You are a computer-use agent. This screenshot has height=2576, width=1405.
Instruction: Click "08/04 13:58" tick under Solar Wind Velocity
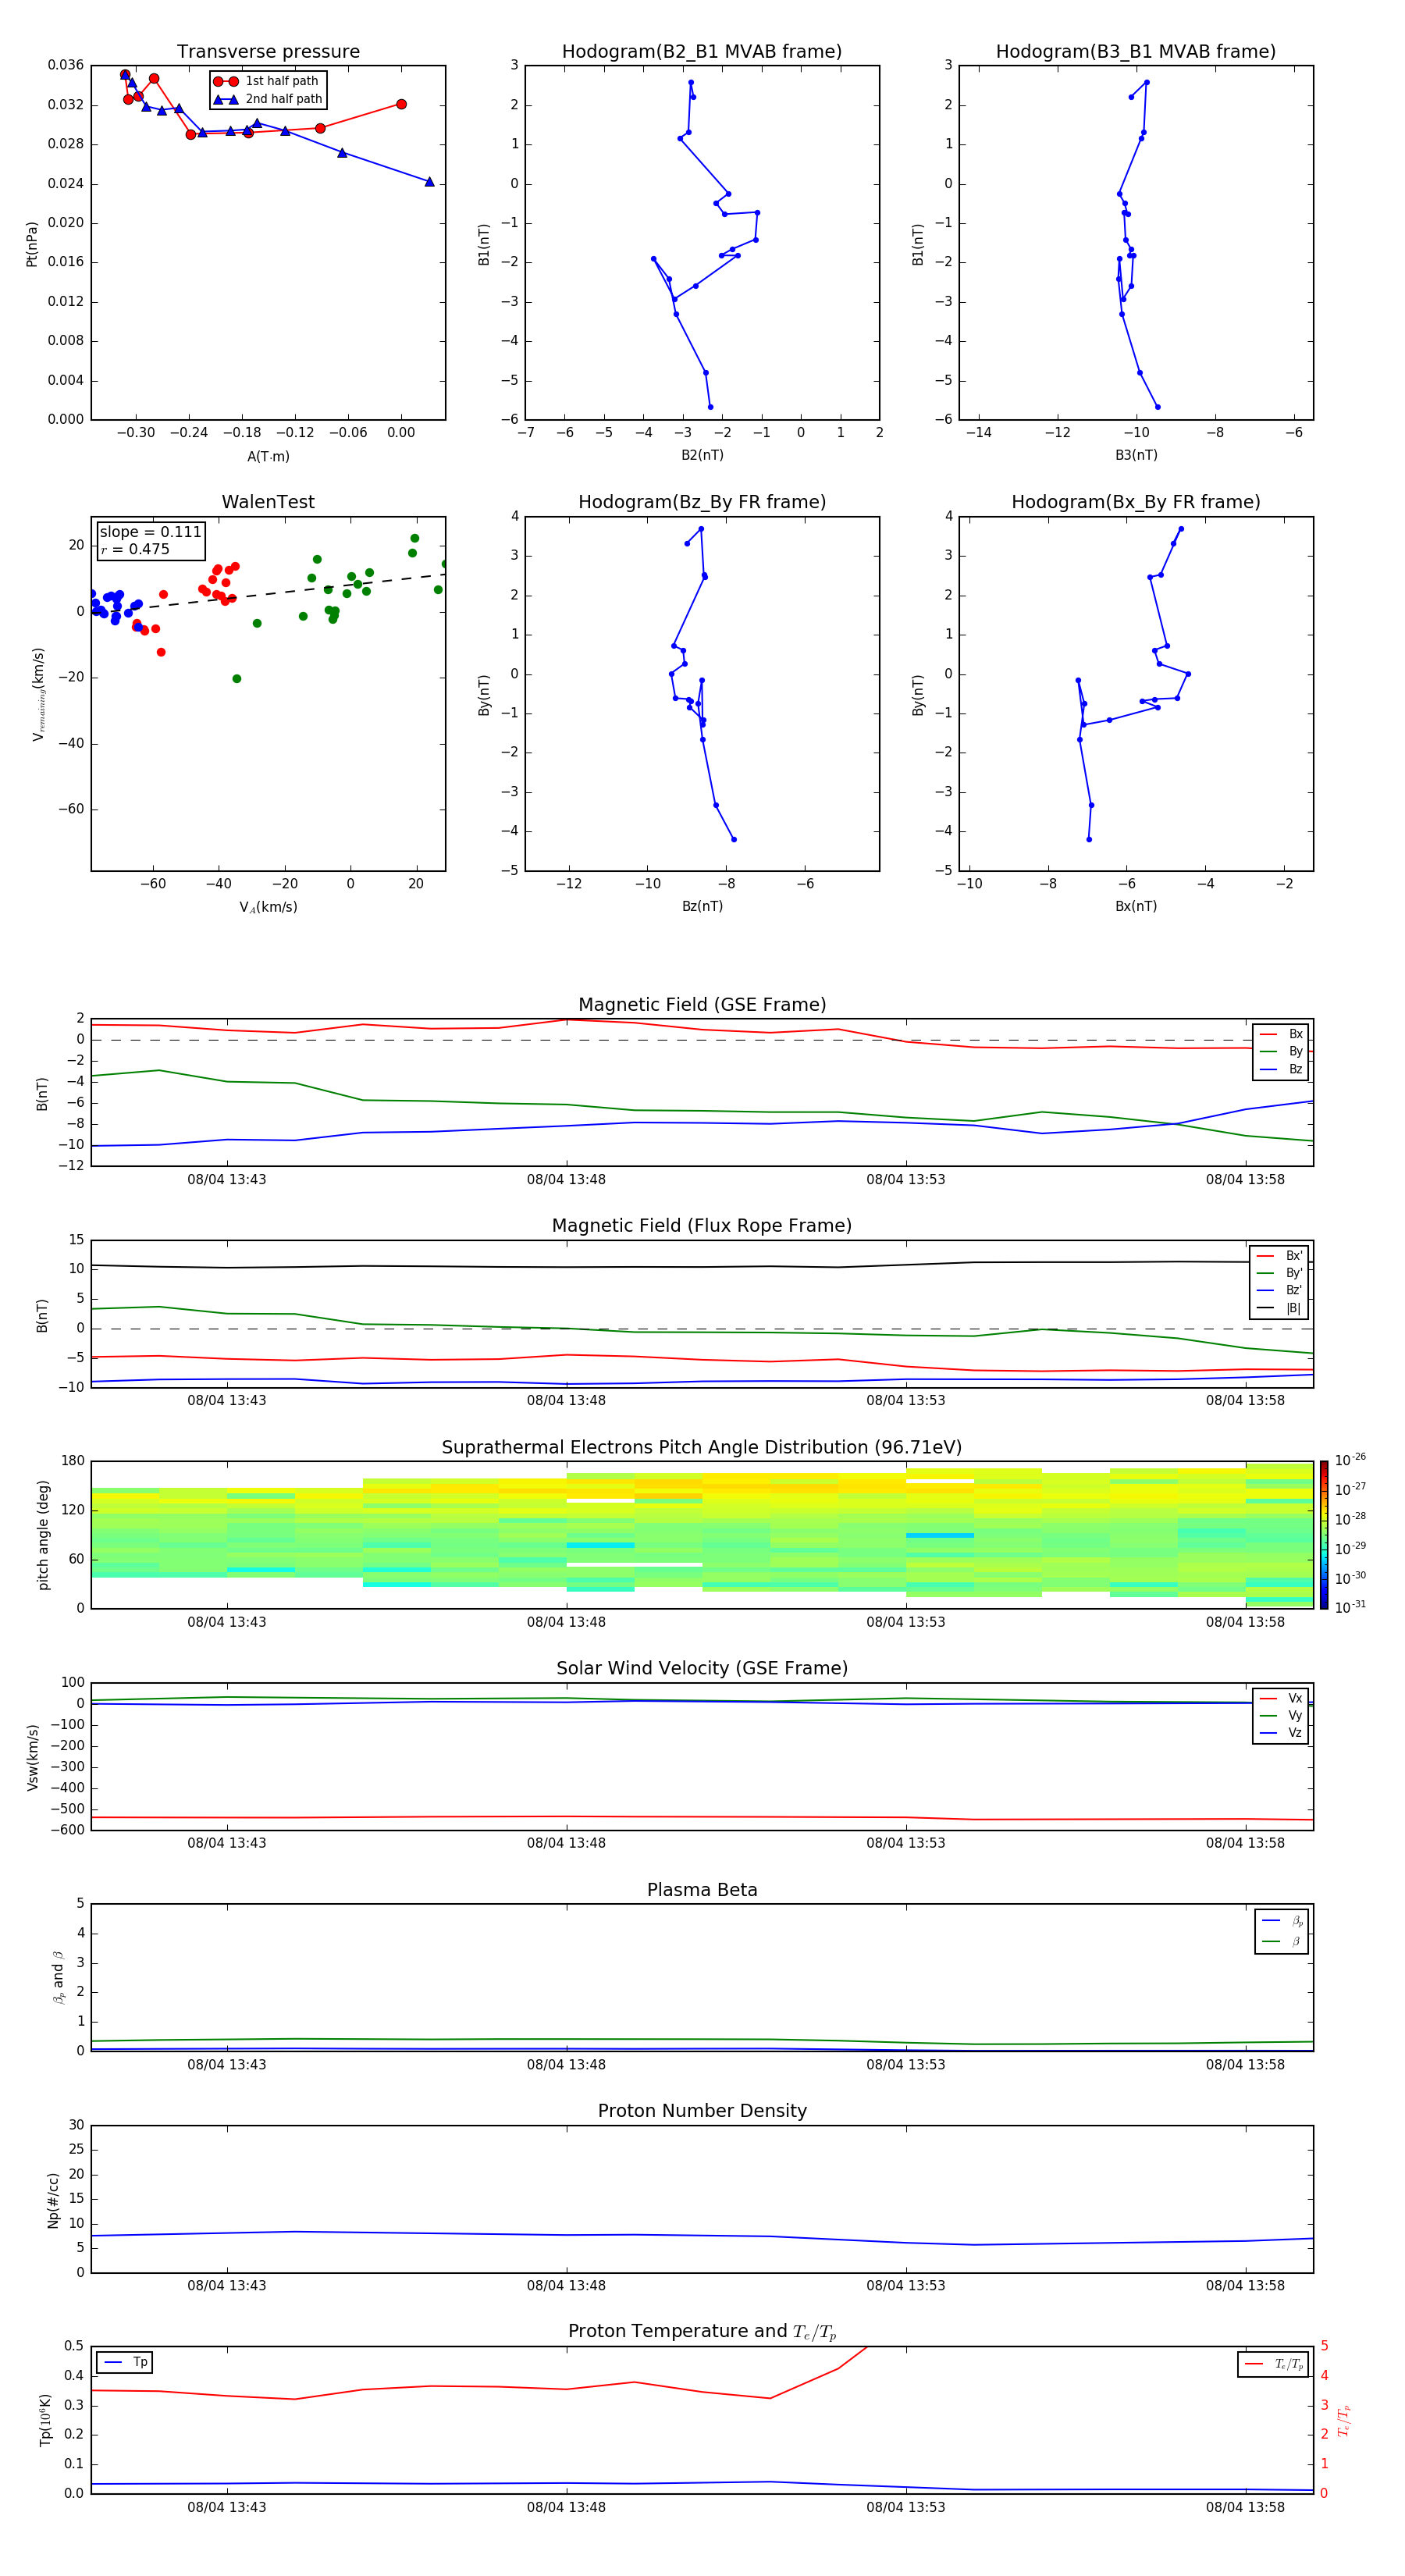pos(1245,1843)
